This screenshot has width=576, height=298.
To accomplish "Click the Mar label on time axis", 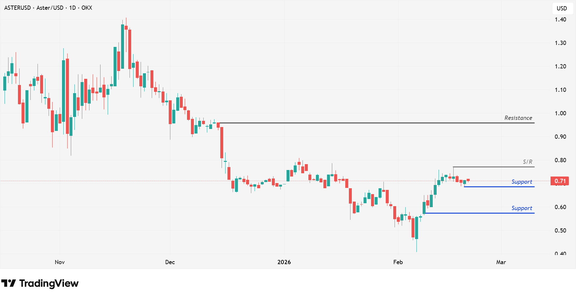I will click(x=501, y=262).
